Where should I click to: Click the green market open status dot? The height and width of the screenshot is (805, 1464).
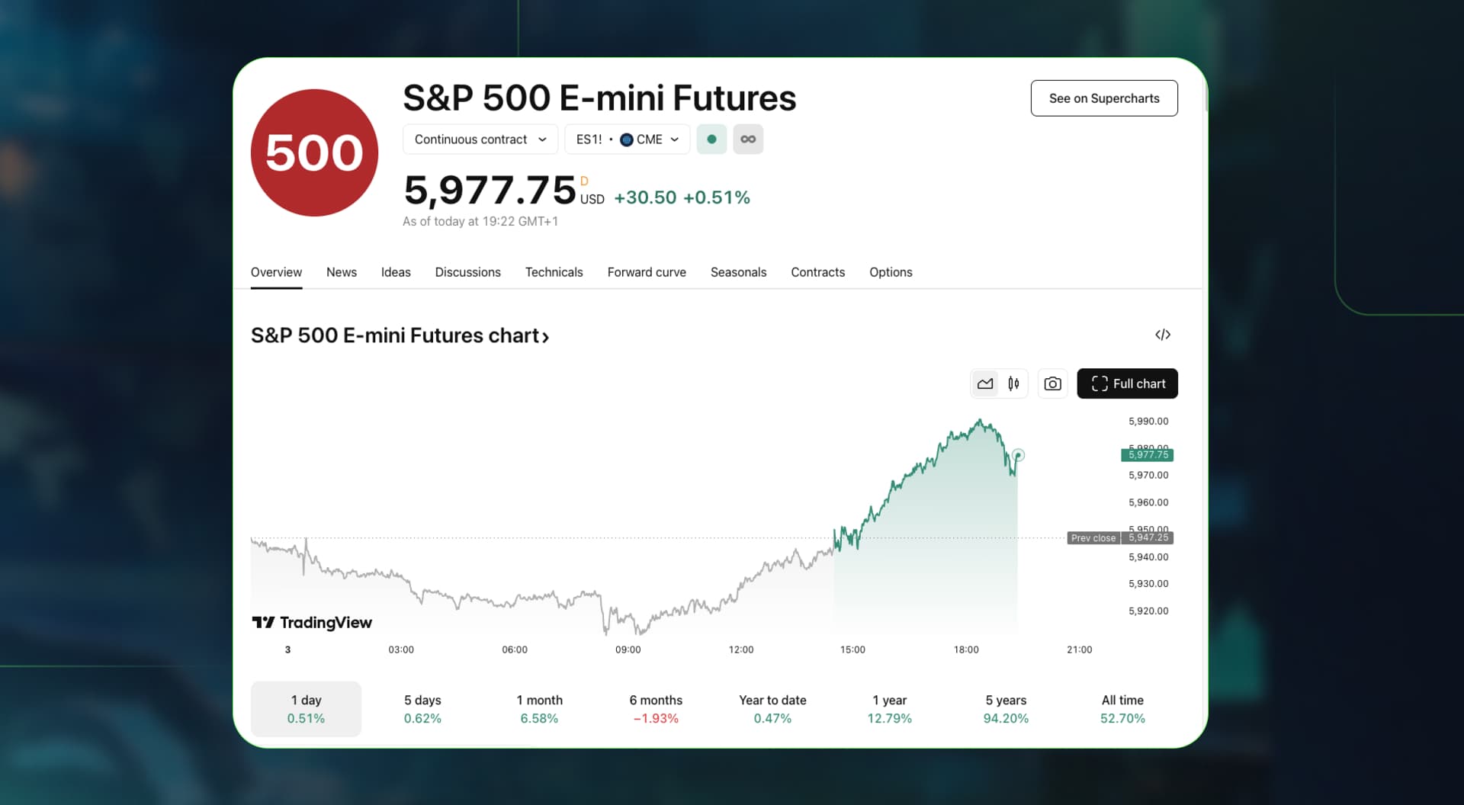coord(711,140)
